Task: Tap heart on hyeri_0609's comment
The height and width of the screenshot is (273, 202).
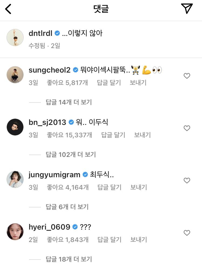Action: pos(187,233)
